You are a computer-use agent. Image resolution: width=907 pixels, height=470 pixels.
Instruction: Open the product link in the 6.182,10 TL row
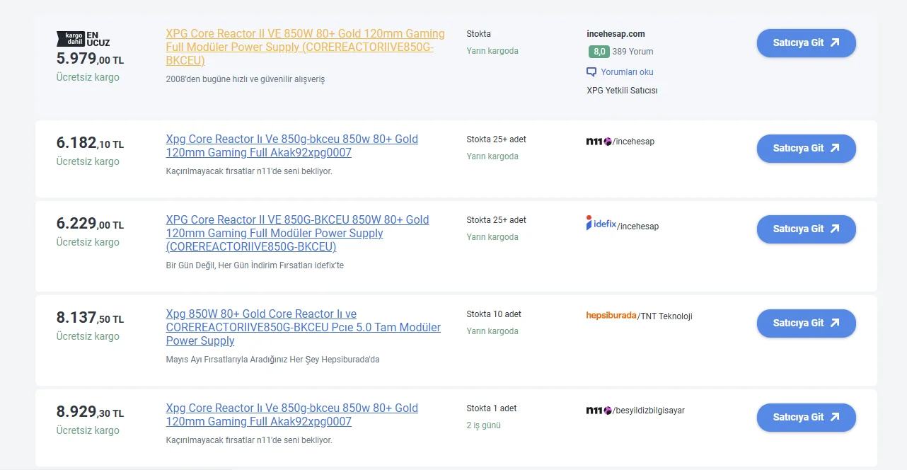[x=292, y=146]
